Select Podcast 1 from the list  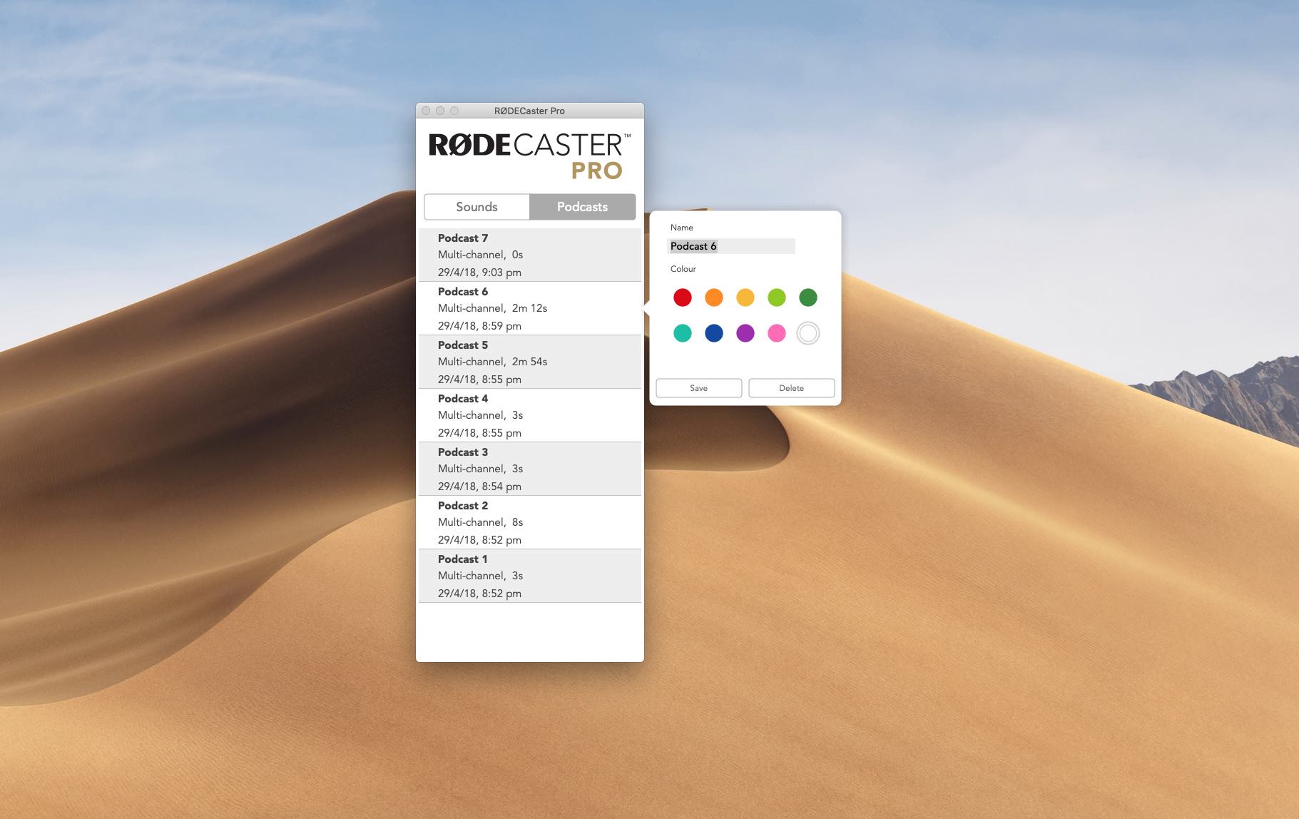tap(529, 576)
